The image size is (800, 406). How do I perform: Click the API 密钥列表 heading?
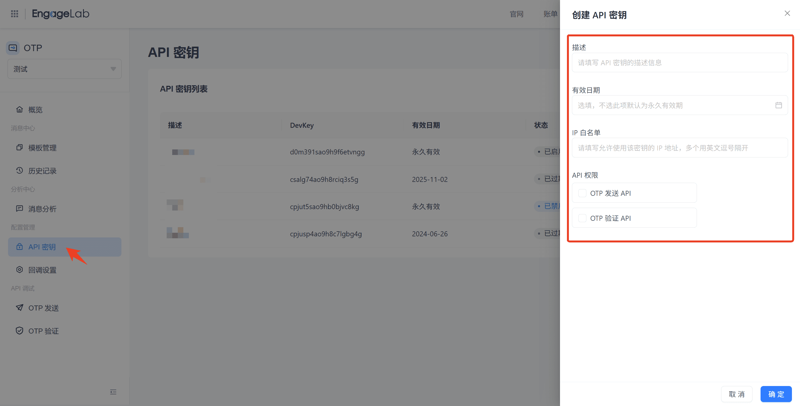[184, 89]
